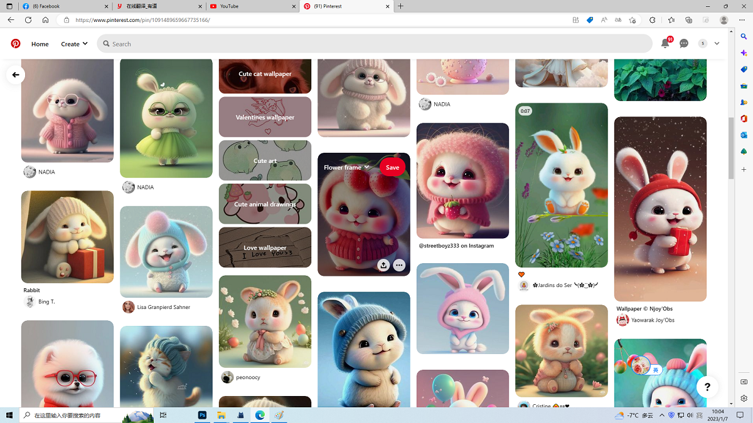
Task: Expand the Create dropdown menu
Action: pyautogui.click(x=74, y=44)
